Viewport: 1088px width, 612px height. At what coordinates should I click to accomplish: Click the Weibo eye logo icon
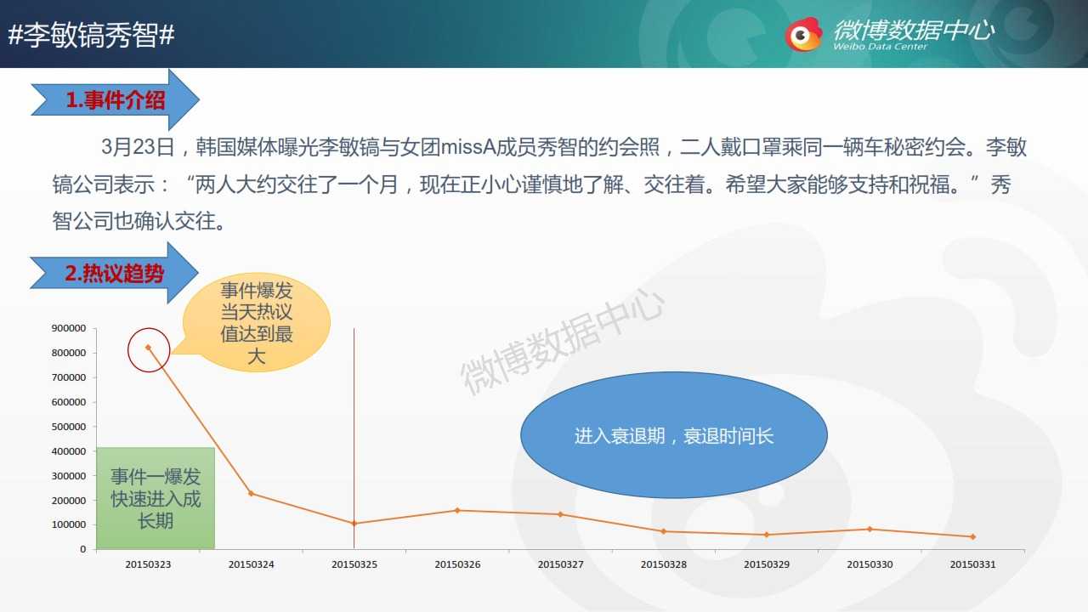(x=803, y=34)
